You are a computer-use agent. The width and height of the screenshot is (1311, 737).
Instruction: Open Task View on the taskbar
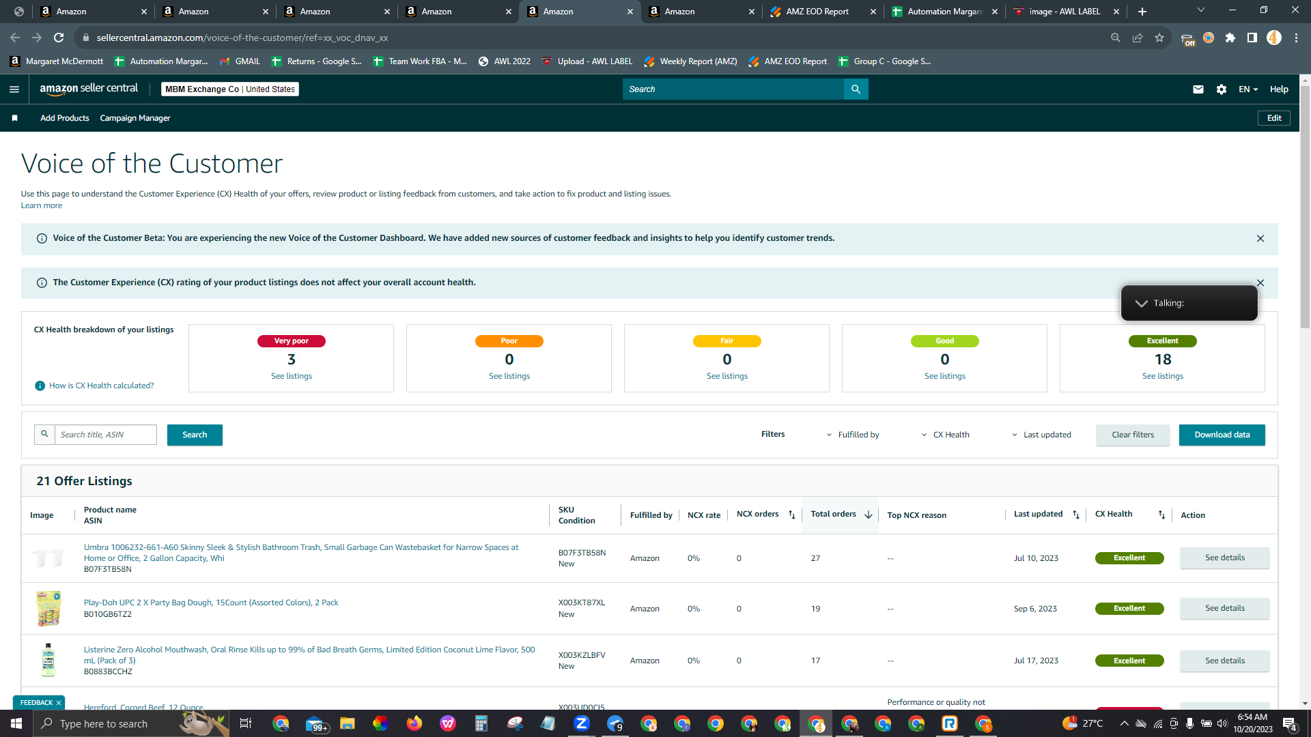246,723
